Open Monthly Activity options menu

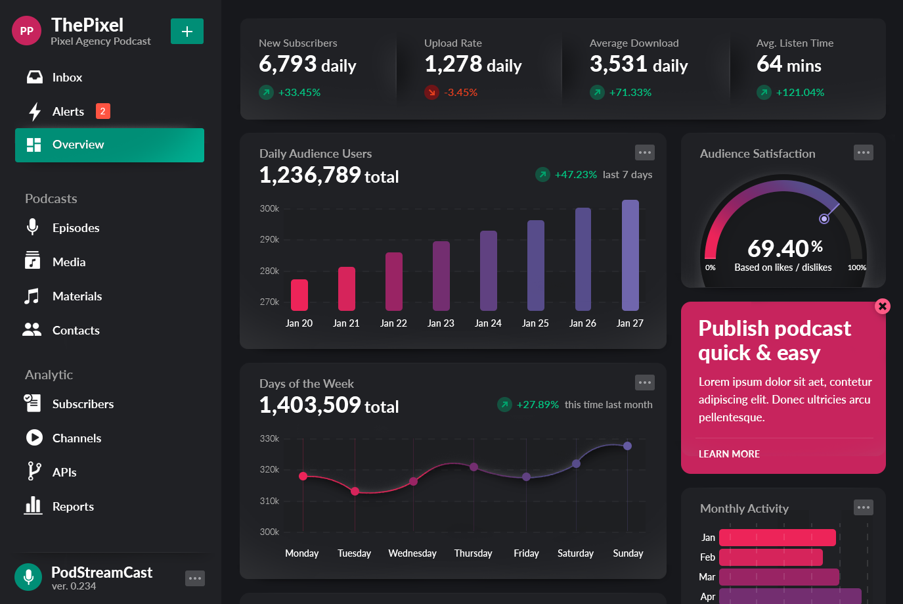tap(864, 507)
